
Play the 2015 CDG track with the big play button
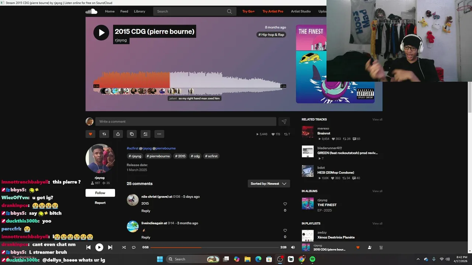(101, 33)
